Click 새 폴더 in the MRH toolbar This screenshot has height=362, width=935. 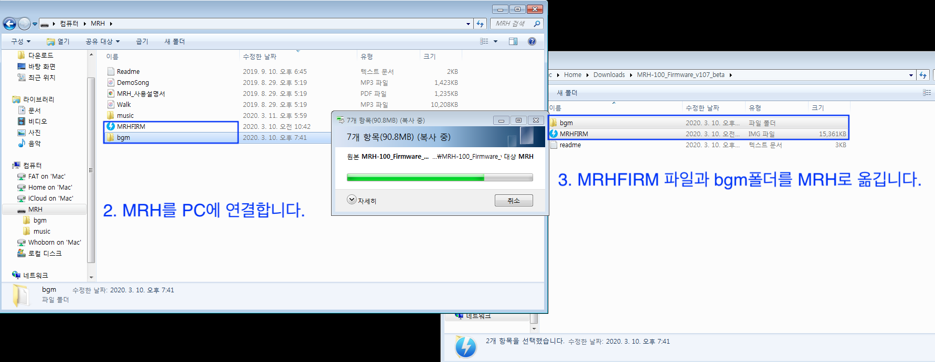[x=175, y=41]
